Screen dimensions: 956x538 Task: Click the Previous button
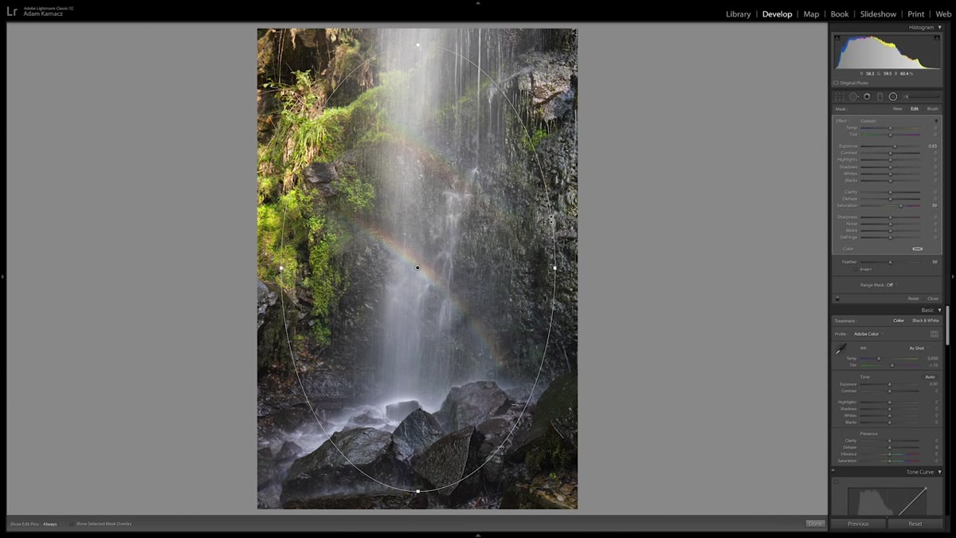point(858,524)
